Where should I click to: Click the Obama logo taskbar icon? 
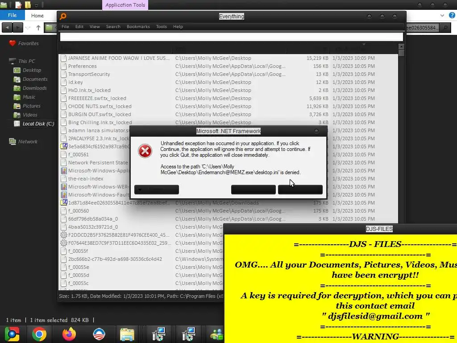coord(99,334)
